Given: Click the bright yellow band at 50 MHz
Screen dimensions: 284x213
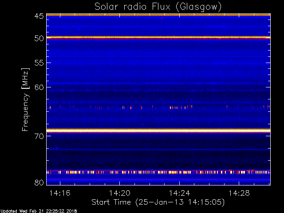Looking at the screenshot, I should click(x=158, y=37).
